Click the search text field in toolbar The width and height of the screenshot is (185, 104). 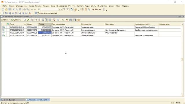point(49,10)
